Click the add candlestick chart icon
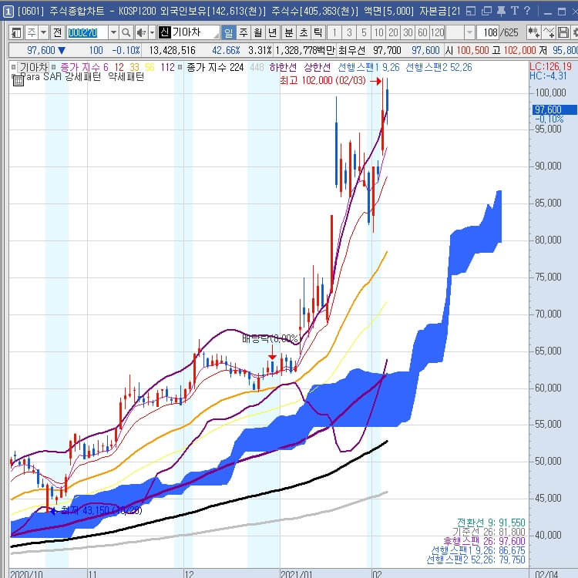This screenshot has height=578, width=578. pyautogui.click(x=534, y=33)
